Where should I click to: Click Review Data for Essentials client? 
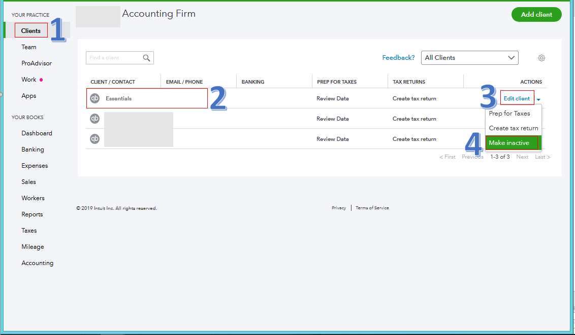point(332,98)
